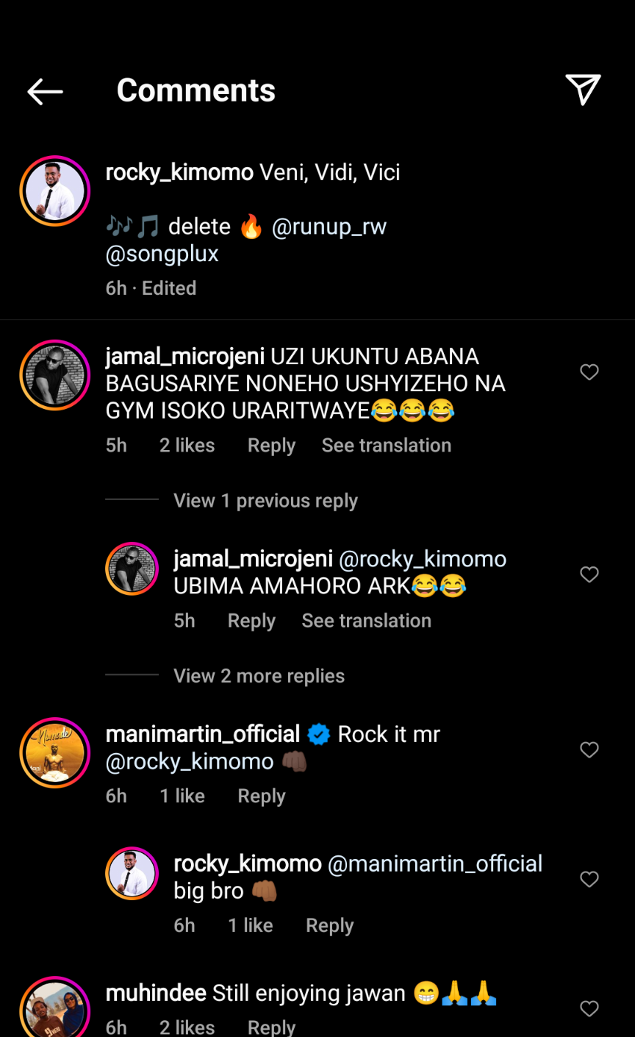The image size is (635, 1037).
Task: View the 2 likes on jamal_microjeni's comment
Action: click(x=187, y=446)
